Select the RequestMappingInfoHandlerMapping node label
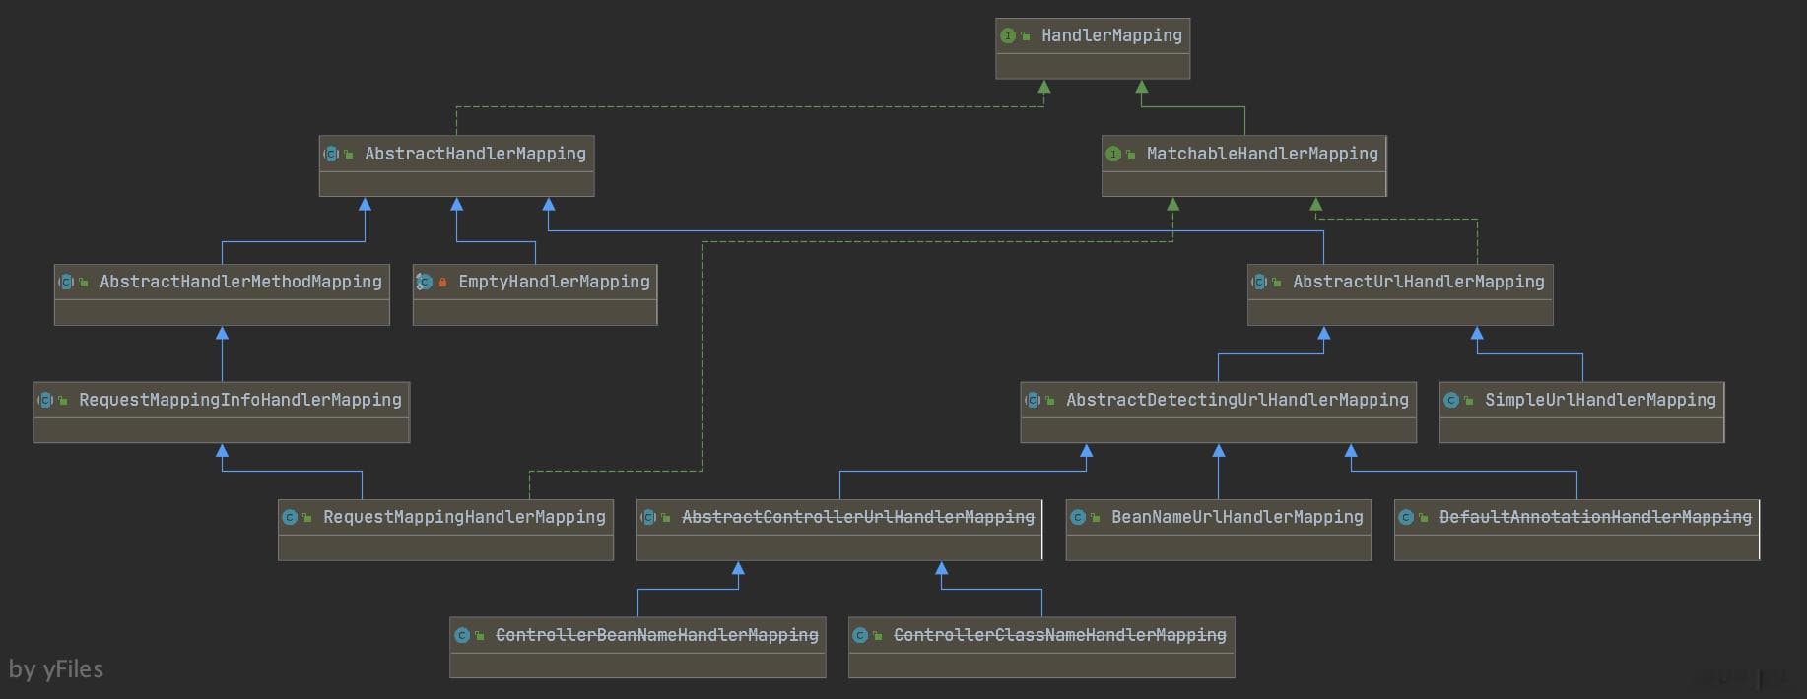The width and height of the screenshot is (1807, 699). [x=240, y=400]
